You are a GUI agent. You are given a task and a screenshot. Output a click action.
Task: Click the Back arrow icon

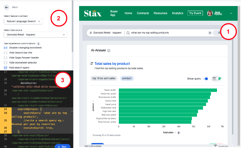coord(7,7)
